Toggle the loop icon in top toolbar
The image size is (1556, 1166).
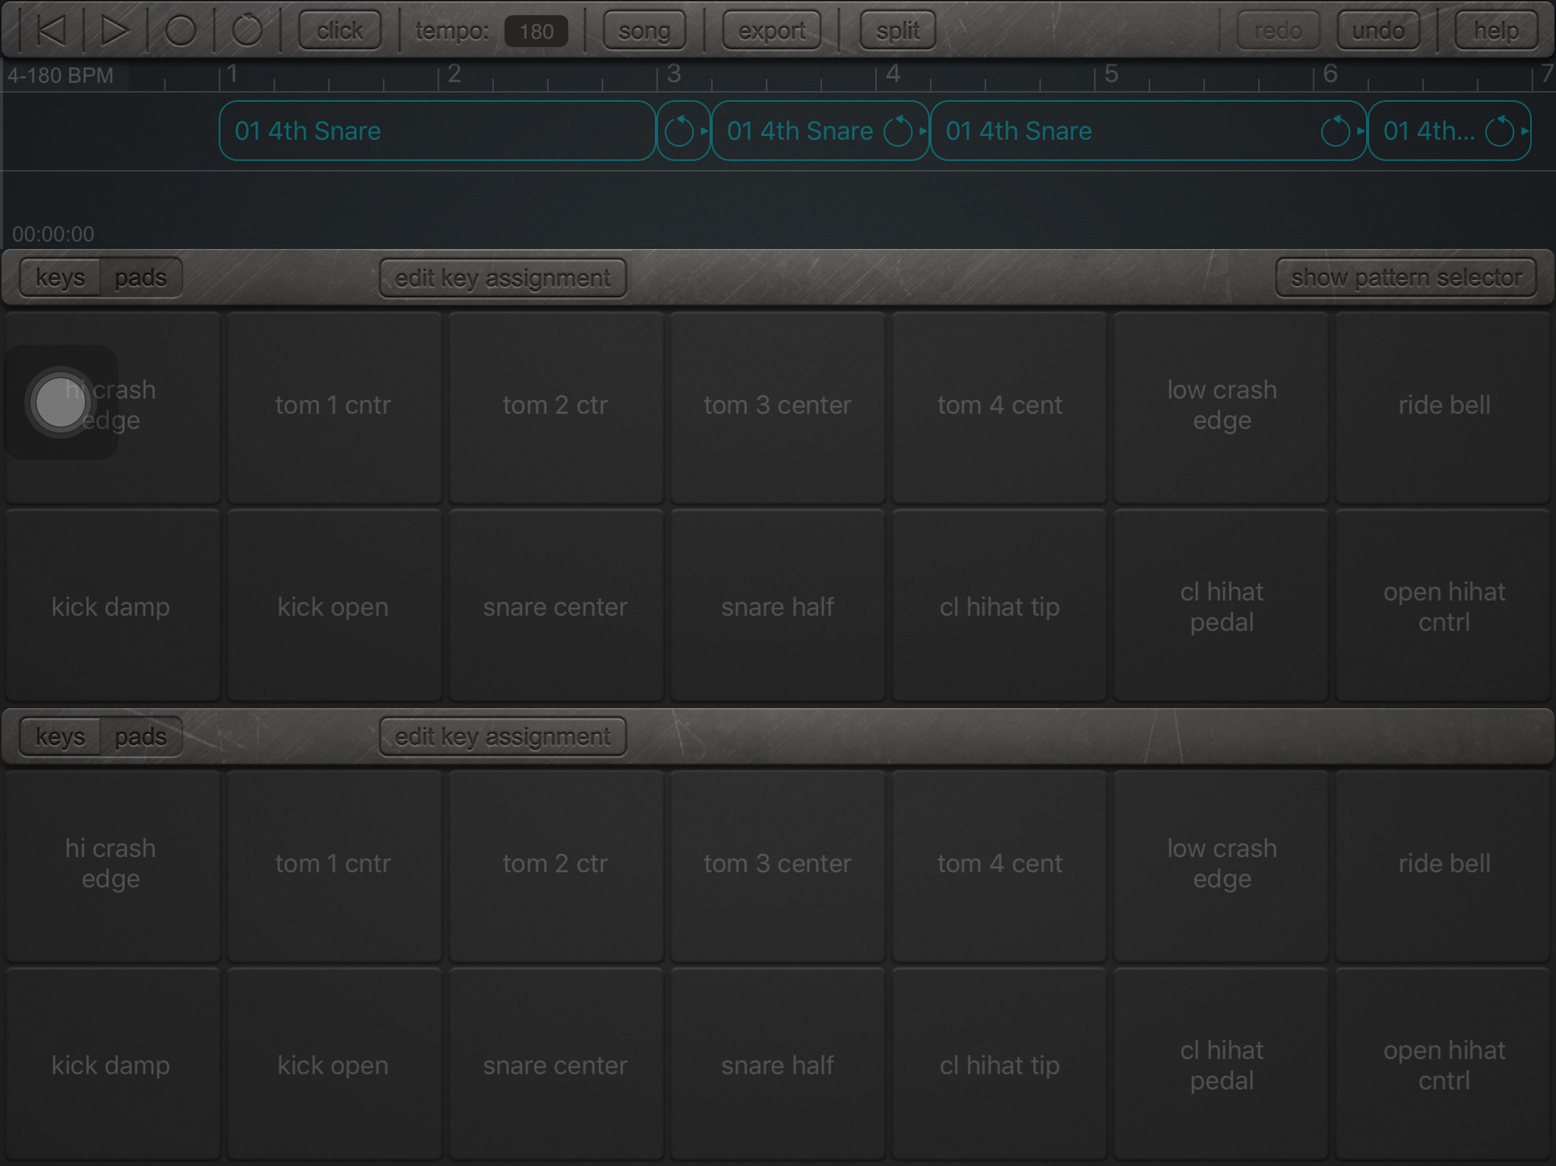coord(247,30)
